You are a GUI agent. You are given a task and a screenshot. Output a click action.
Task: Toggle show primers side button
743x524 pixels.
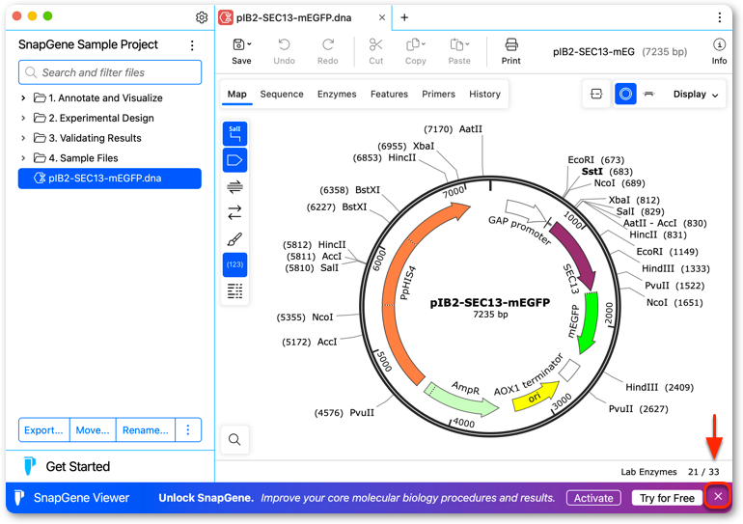pos(235,186)
